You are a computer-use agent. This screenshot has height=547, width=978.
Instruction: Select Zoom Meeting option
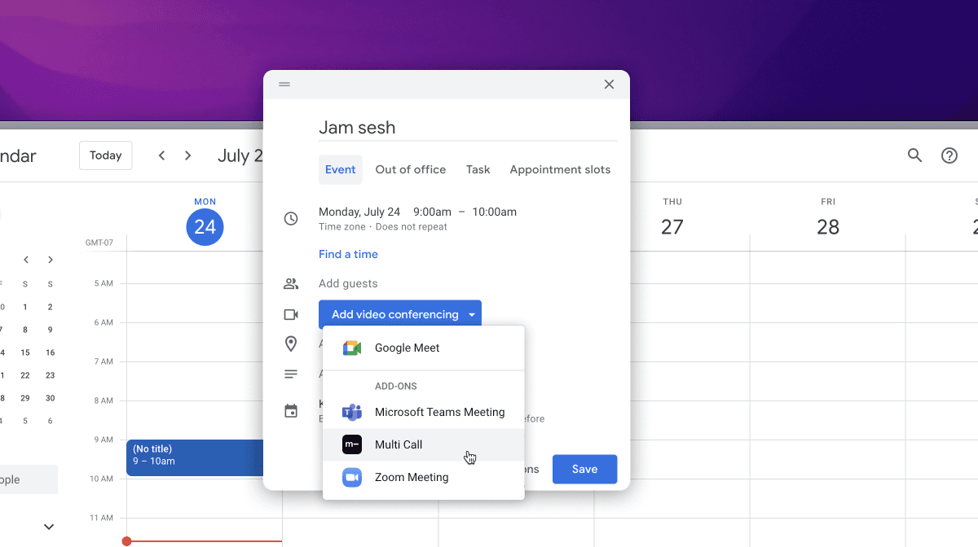click(423, 477)
